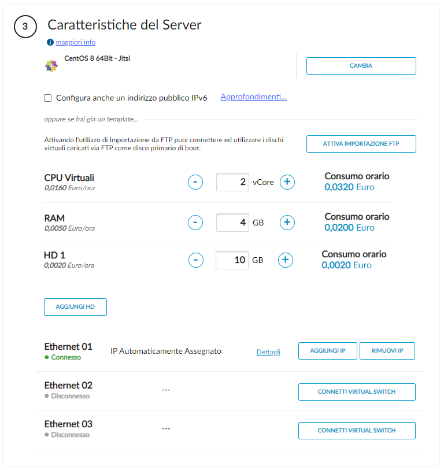The image size is (444, 470).
Task: Open the Approfondimenti link
Action: tap(253, 97)
